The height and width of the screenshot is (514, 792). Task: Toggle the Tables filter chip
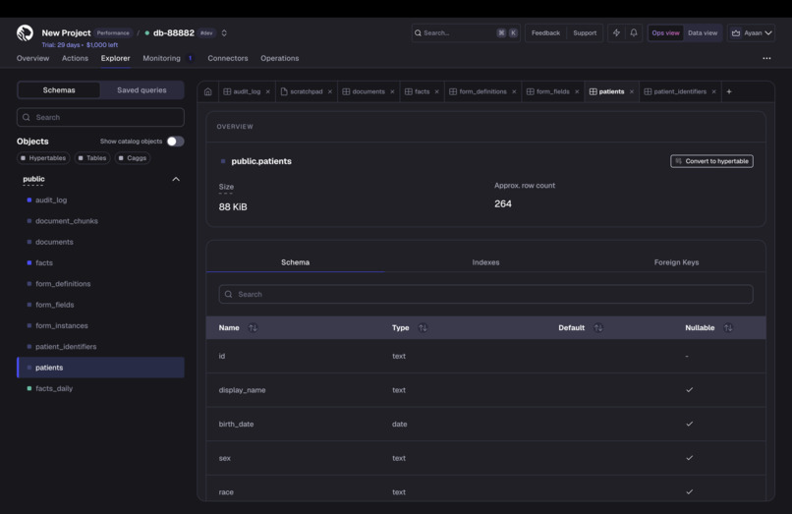92,157
